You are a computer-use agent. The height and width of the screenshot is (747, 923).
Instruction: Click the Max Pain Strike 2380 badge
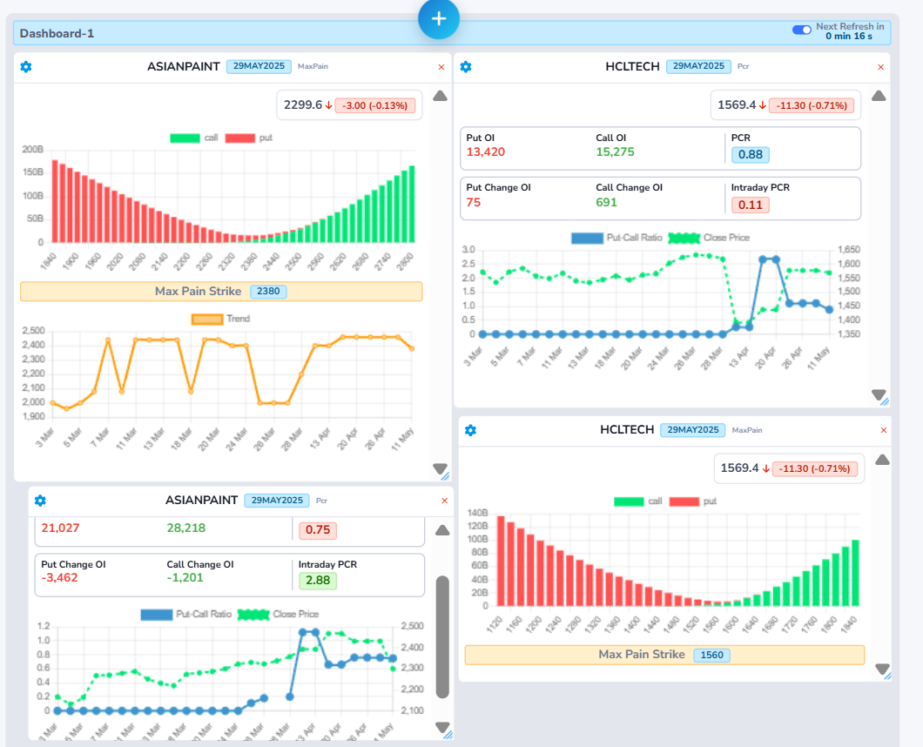click(x=268, y=292)
